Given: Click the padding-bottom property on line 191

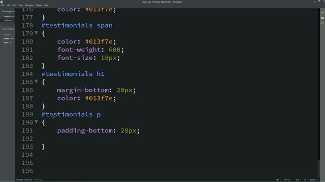Looking at the screenshot, I should [x=85, y=130].
